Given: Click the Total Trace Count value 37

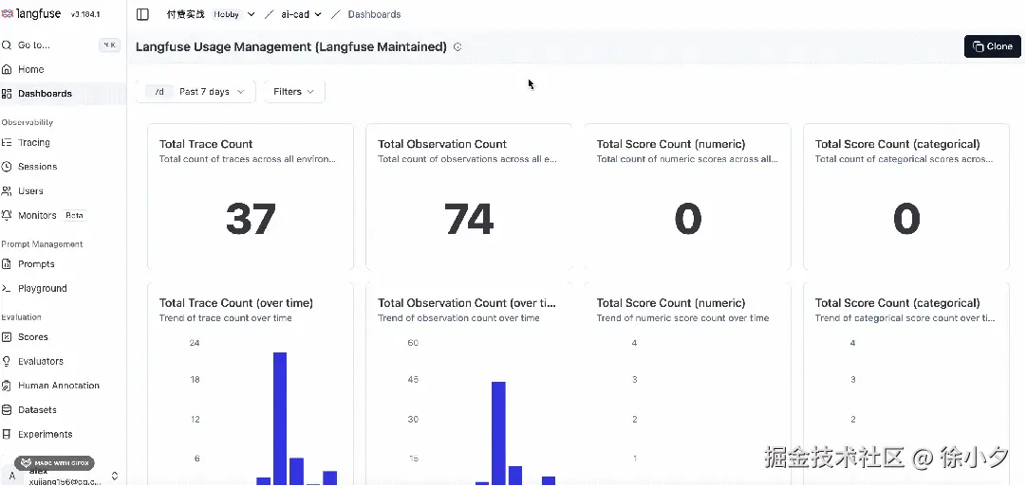Looking at the screenshot, I should (x=251, y=219).
